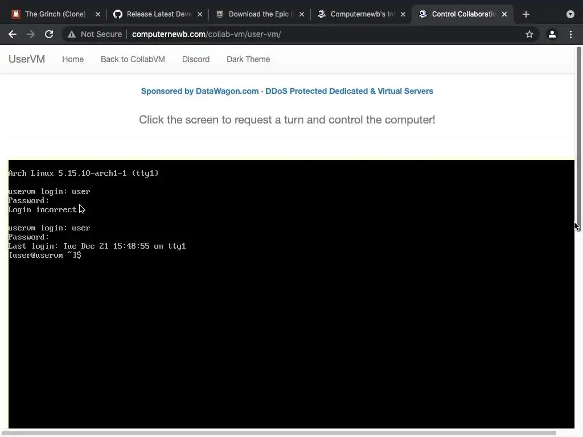The width and height of the screenshot is (583, 437).
Task: Open the DataWagon.com sponsor link
Action: [287, 91]
